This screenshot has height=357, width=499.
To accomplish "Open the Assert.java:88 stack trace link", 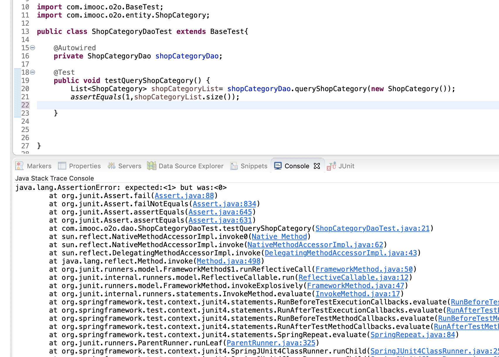I will pos(184,196).
